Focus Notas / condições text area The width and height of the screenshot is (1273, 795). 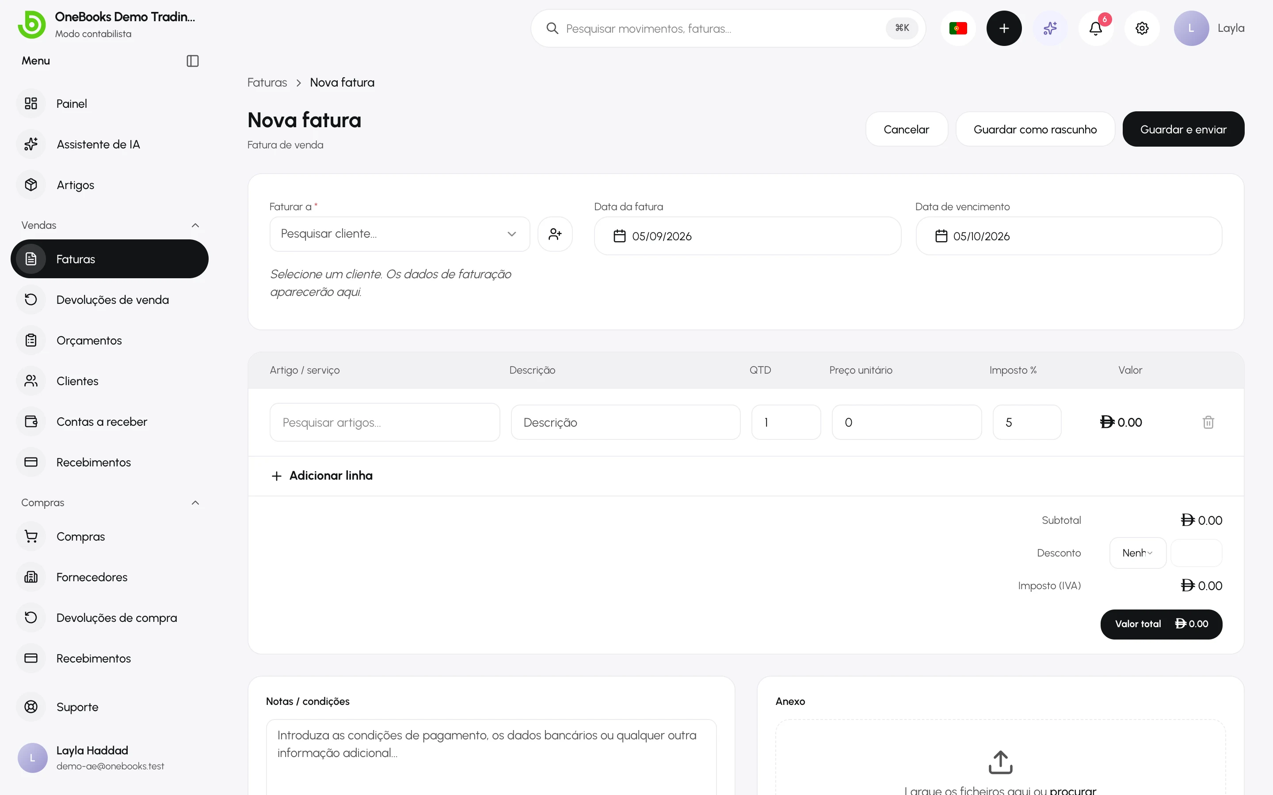[492, 757]
